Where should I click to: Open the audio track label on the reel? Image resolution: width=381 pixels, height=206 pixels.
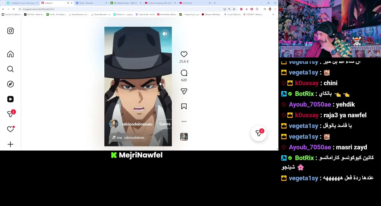[x=128, y=138]
